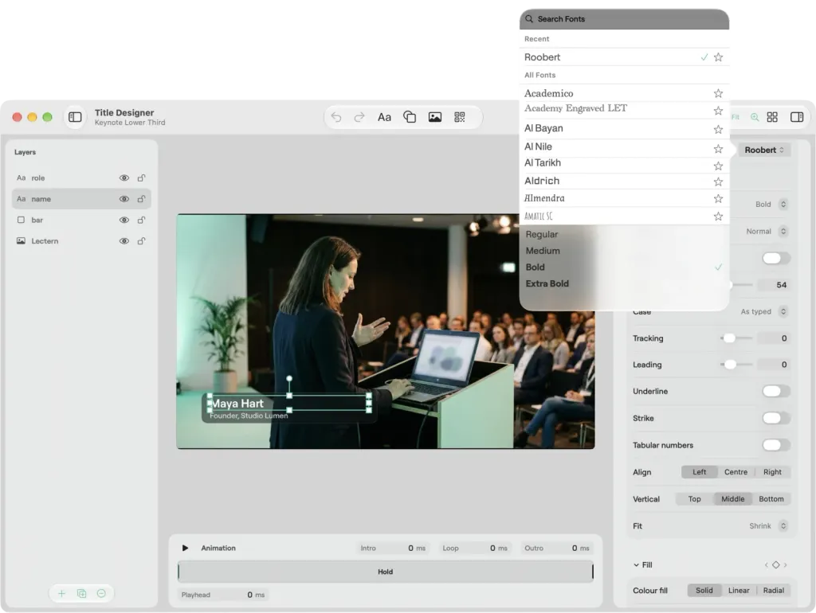Align text to Right
The width and height of the screenshot is (816, 613).
pos(772,472)
